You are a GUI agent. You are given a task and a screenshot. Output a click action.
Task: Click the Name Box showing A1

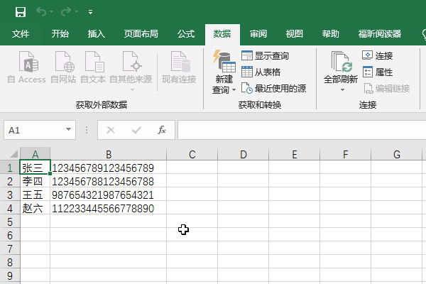coord(35,130)
